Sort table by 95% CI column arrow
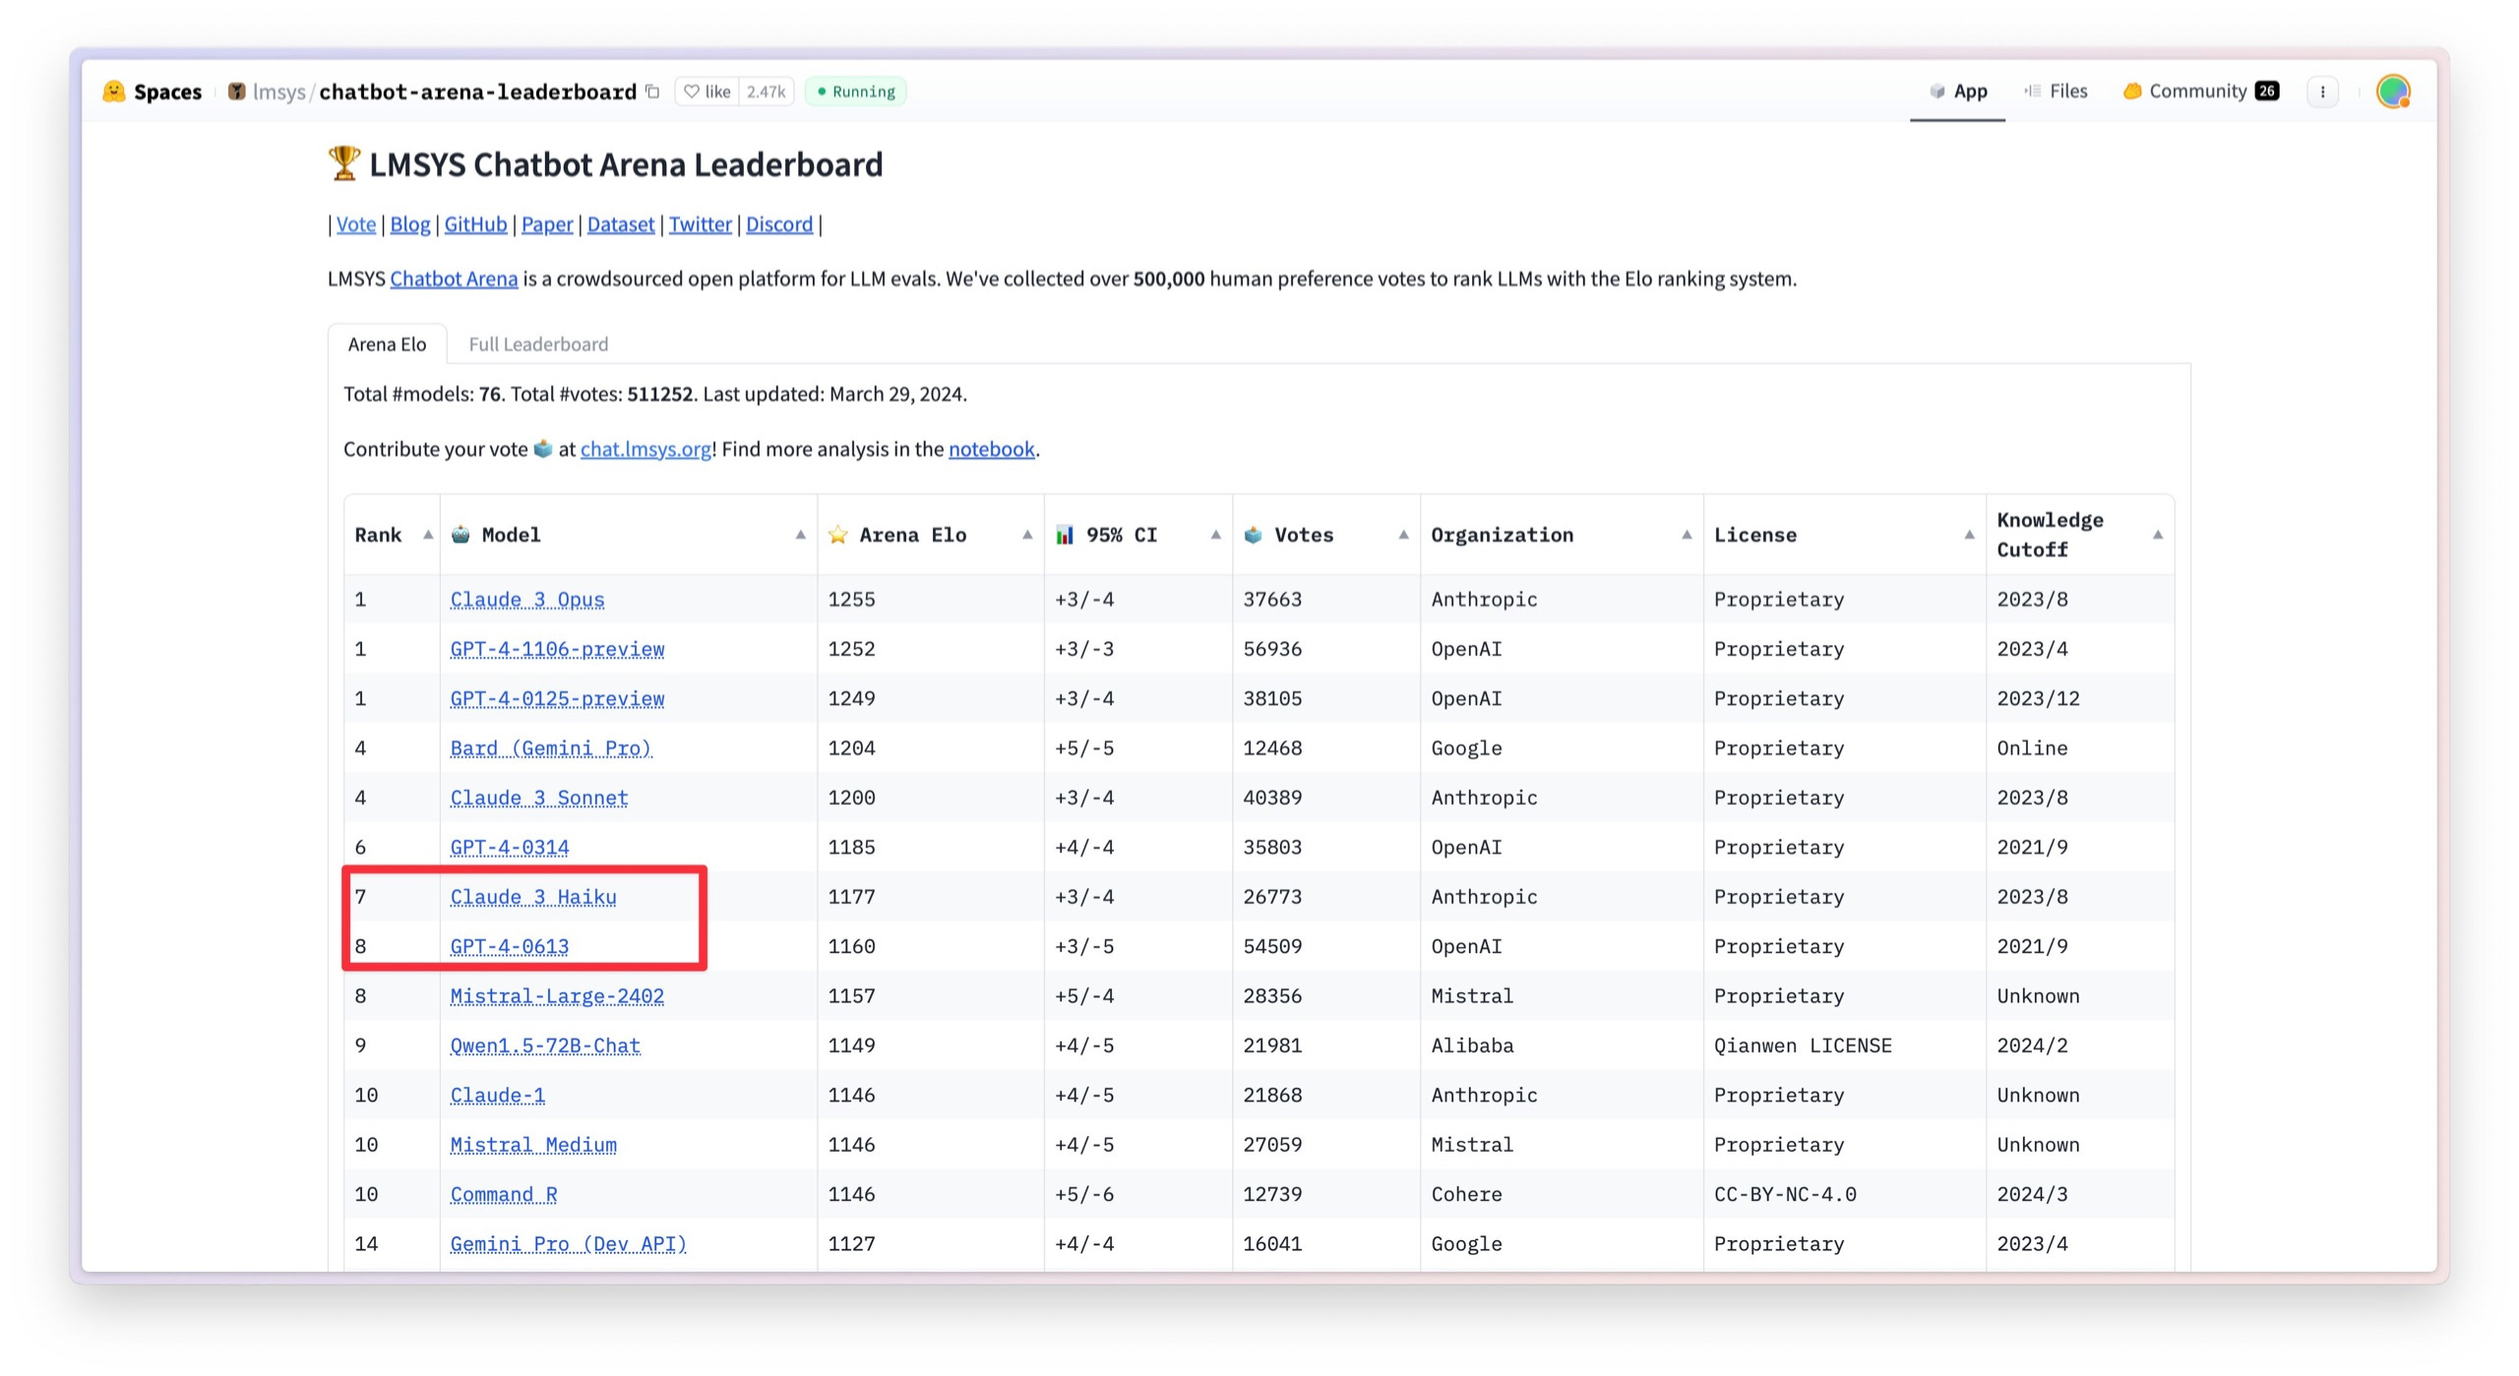 click(x=1215, y=535)
